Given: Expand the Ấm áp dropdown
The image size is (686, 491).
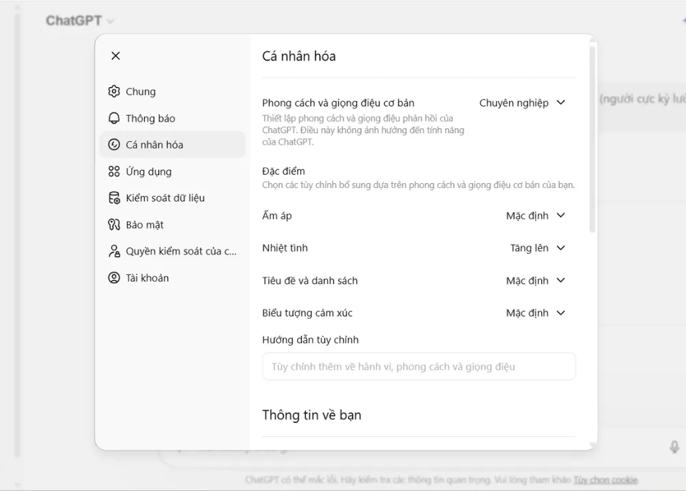Looking at the screenshot, I should (x=535, y=215).
